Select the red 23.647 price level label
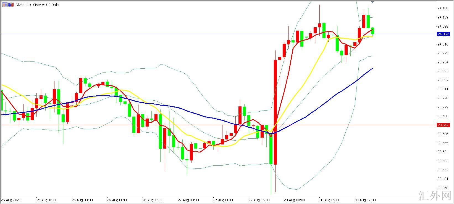 tap(443, 125)
